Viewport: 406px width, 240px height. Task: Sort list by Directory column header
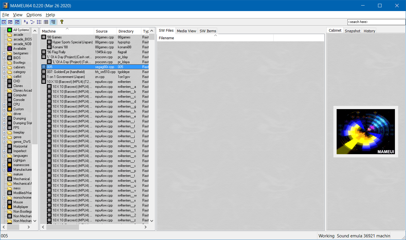point(129,31)
